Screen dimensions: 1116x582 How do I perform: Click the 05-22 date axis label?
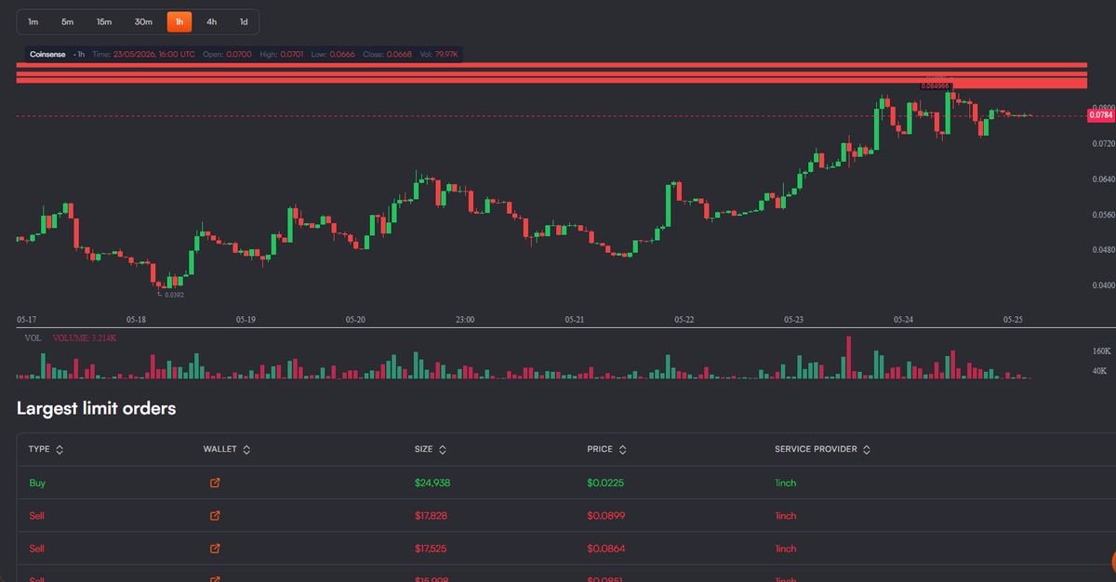(x=684, y=319)
